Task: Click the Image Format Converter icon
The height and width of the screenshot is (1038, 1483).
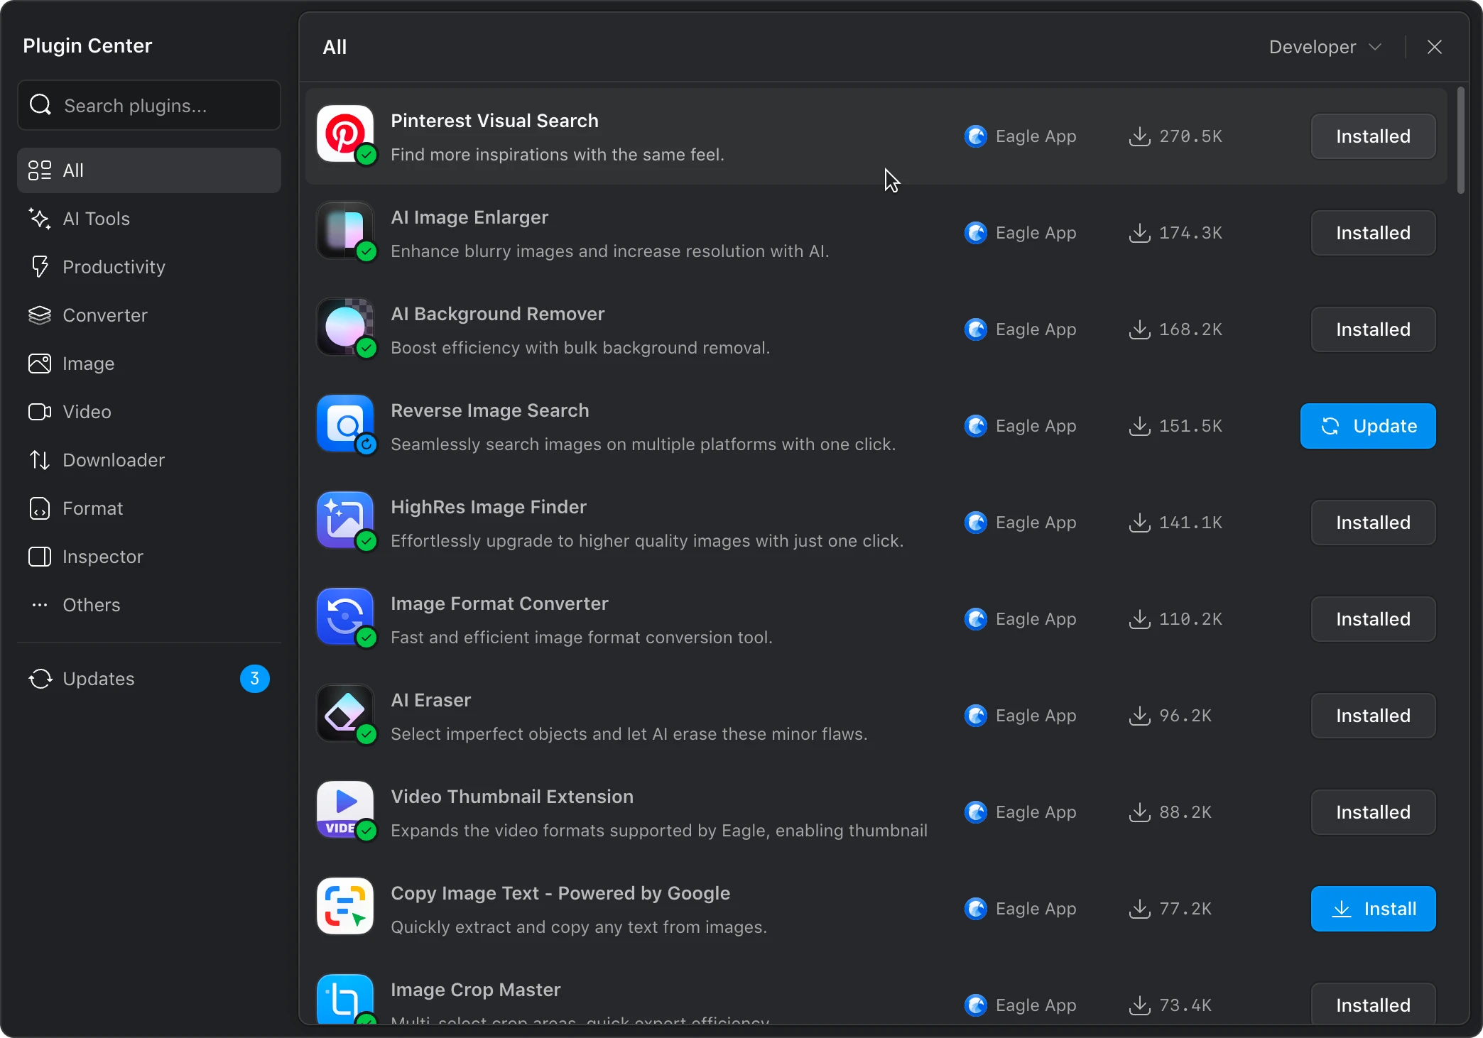Action: [x=345, y=617]
